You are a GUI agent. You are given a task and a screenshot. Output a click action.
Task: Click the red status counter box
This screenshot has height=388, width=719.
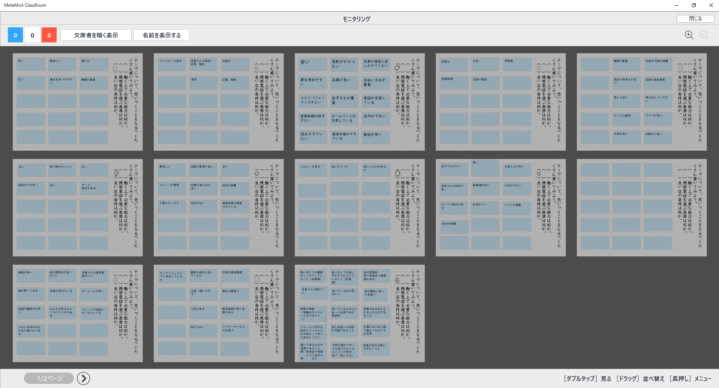[x=49, y=35]
